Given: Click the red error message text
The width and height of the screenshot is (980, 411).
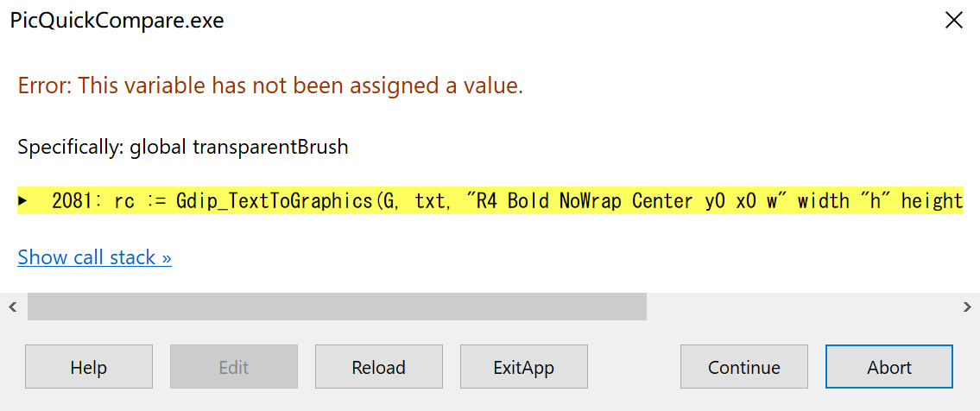Looking at the screenshot, I should 270,85.
